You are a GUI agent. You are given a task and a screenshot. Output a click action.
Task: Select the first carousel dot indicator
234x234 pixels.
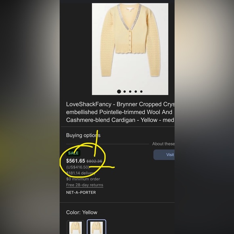pos(119,92)
